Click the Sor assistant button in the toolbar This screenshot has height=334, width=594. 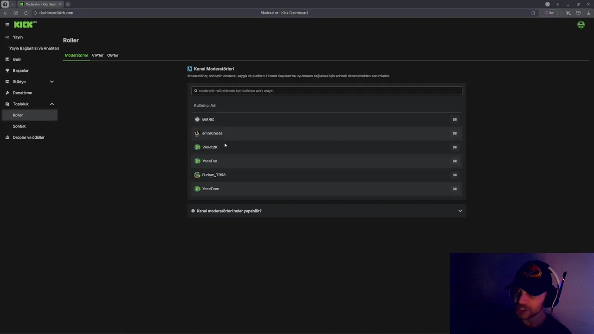click(549, 13)
